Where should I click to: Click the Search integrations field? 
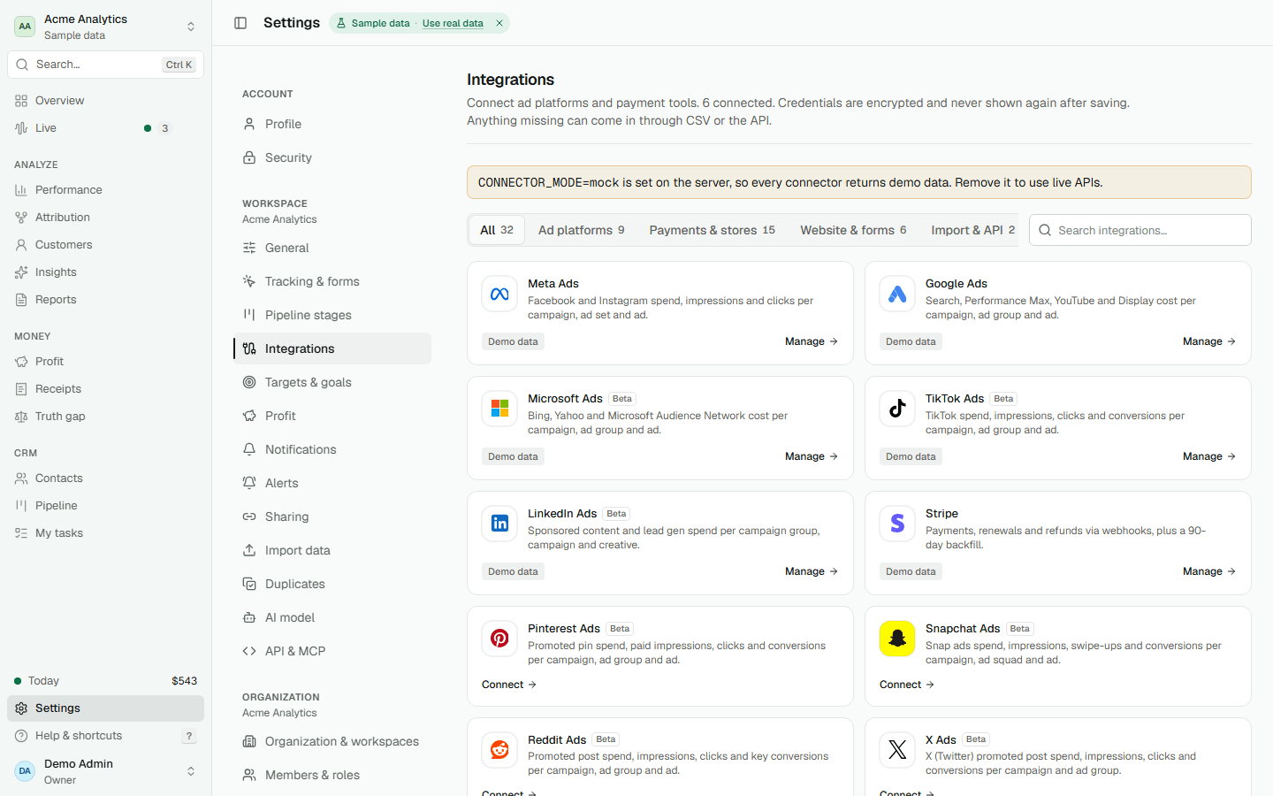pos(1140,230)
